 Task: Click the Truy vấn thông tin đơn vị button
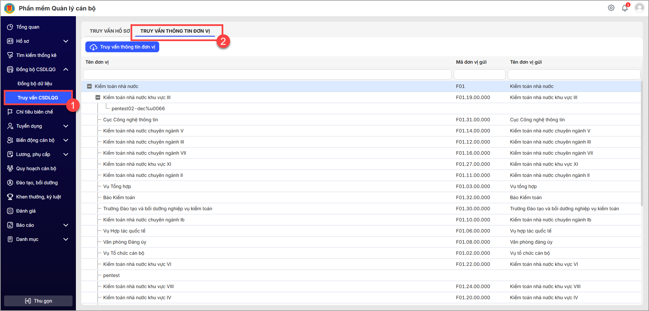click(x=122, y=47)
